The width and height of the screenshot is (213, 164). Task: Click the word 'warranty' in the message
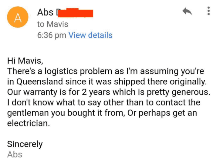pyautogui.click(x=40, y=92)
